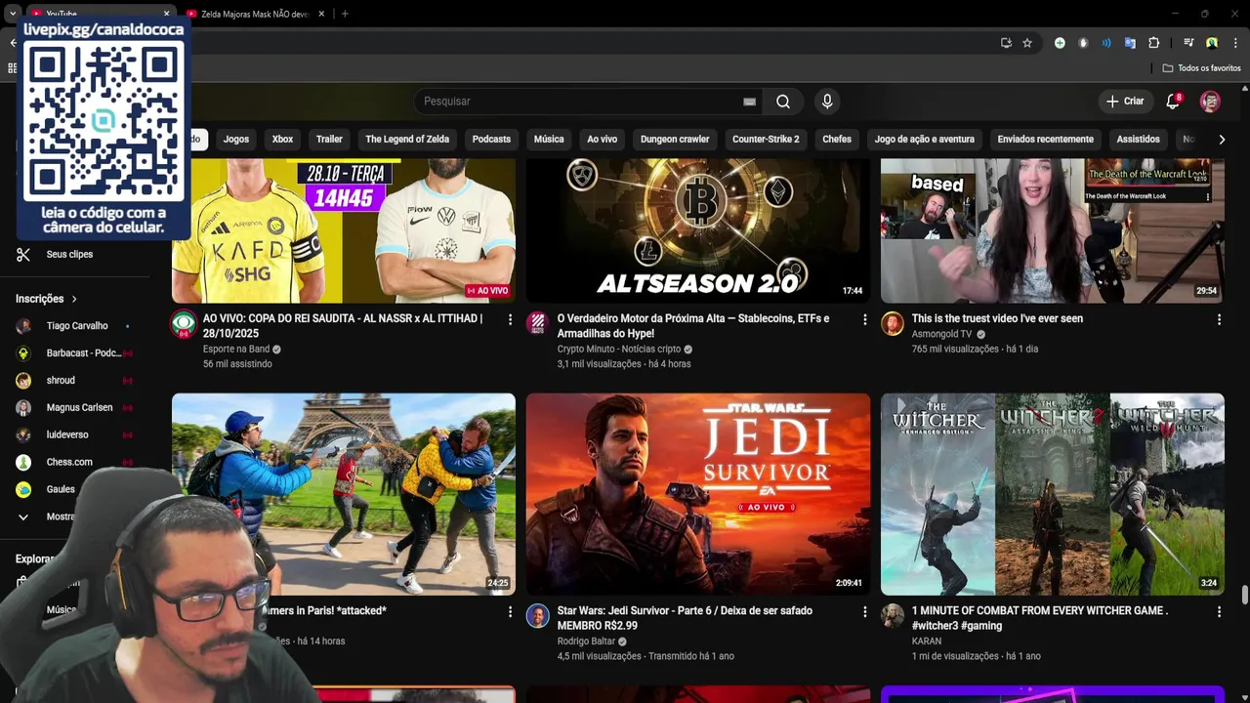Open Asmongold TV channel avatar
This screenshot has width=1250, height=703.
click(893, 324)
